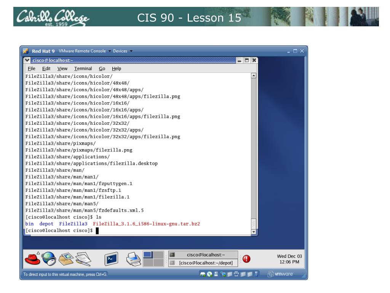390x293 pixels.
Task: Minimize the cisco@localhost terminal window
Action: click(239, 60)
